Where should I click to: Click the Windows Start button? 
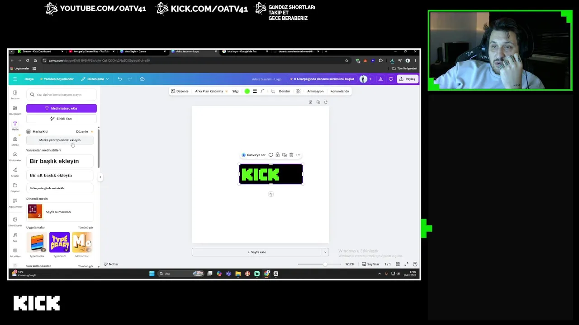click(152, 274)
